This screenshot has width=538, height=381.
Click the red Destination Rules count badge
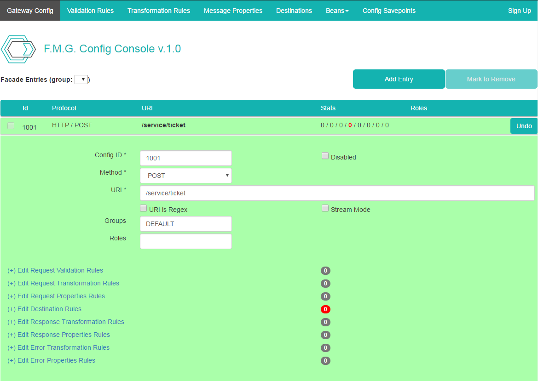(325, 309)
